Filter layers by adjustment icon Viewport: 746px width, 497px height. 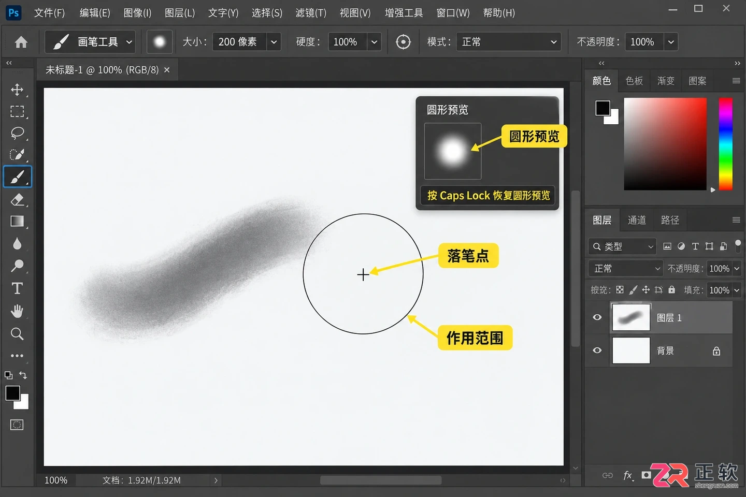681,246
